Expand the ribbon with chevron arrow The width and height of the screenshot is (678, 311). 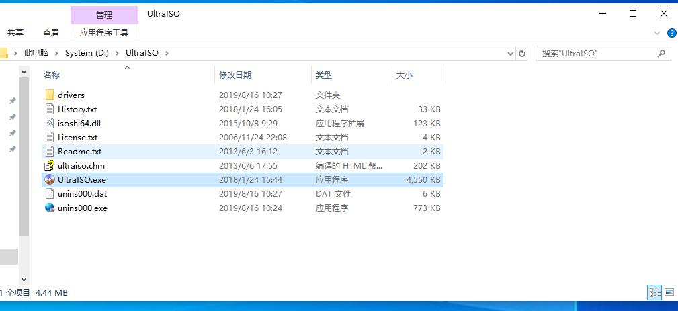(x=657, y=33)
